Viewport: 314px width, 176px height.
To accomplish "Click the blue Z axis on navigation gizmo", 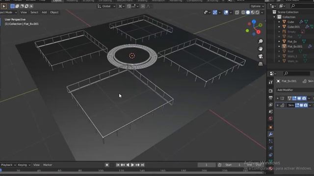I will pos(254,22).
